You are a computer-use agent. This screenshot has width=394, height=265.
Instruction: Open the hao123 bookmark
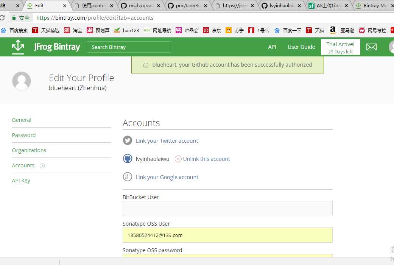126,30
